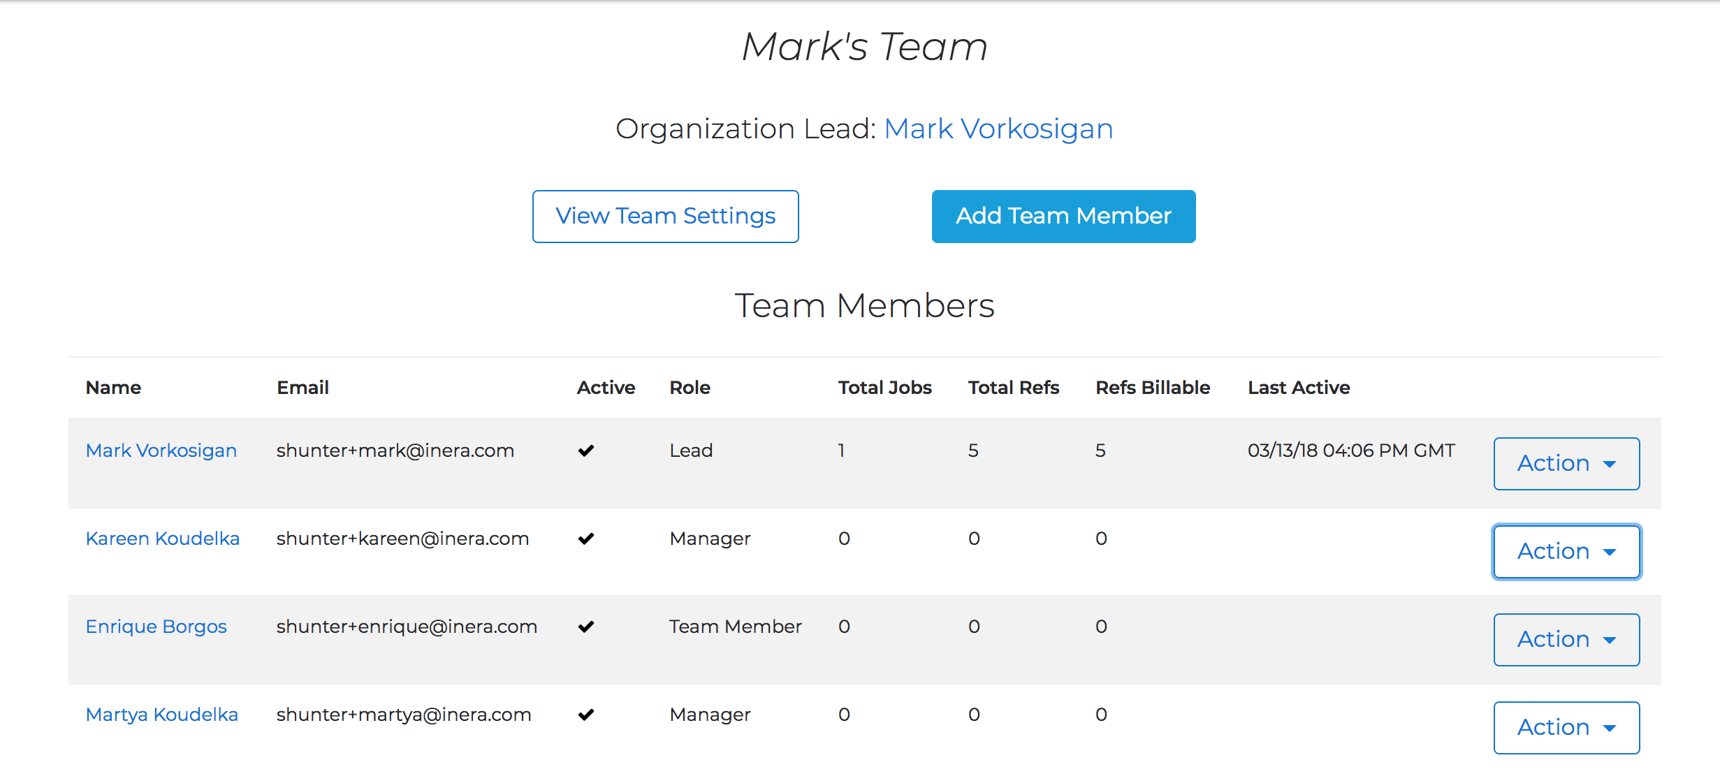Viewport: 1720px width, 781px height.
Task: Click the Team Members heading
Action: [865, 306]
